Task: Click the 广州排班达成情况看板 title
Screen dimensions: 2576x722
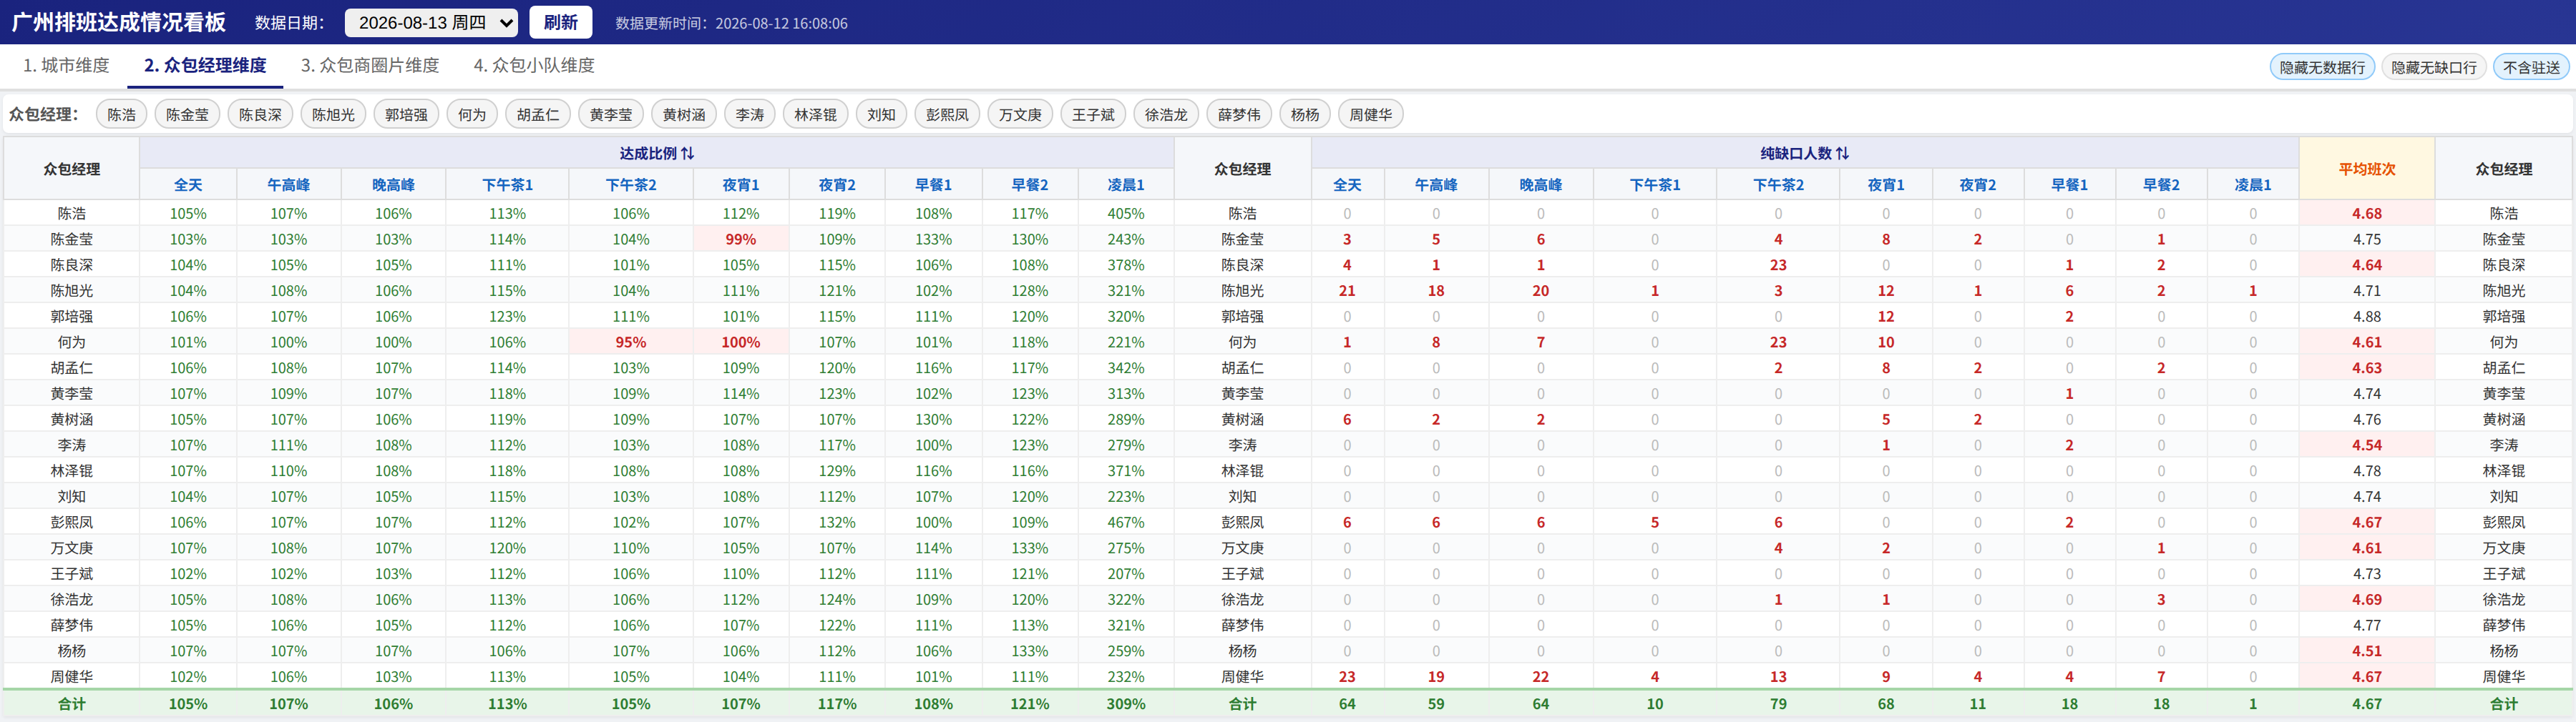Action: (119, 22)
